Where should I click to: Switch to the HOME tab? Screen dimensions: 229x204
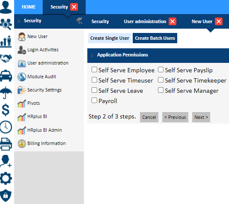tap(29, 7)
